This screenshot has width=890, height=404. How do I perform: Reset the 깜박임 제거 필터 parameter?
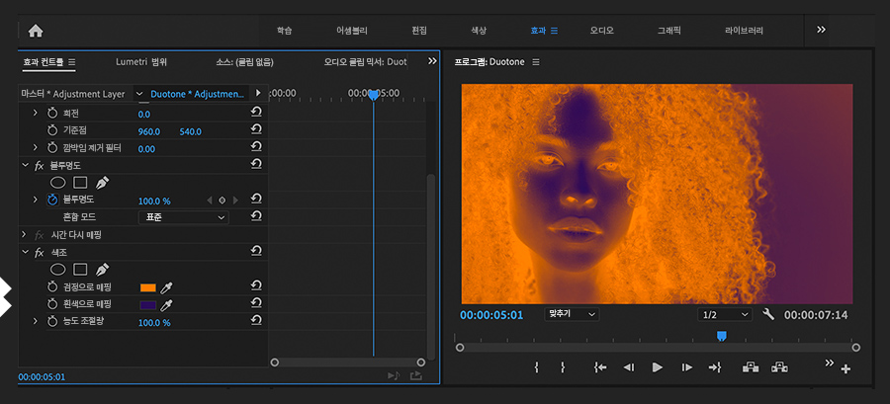tap(256, 147)
